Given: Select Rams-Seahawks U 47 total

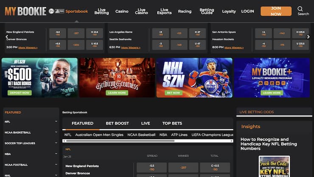Looking at the screenshot, I should point(197,45).
